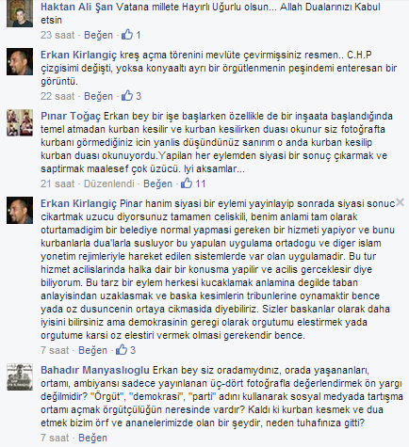
Task: Click the 23 saat timestamp
Action: [57, 35]
